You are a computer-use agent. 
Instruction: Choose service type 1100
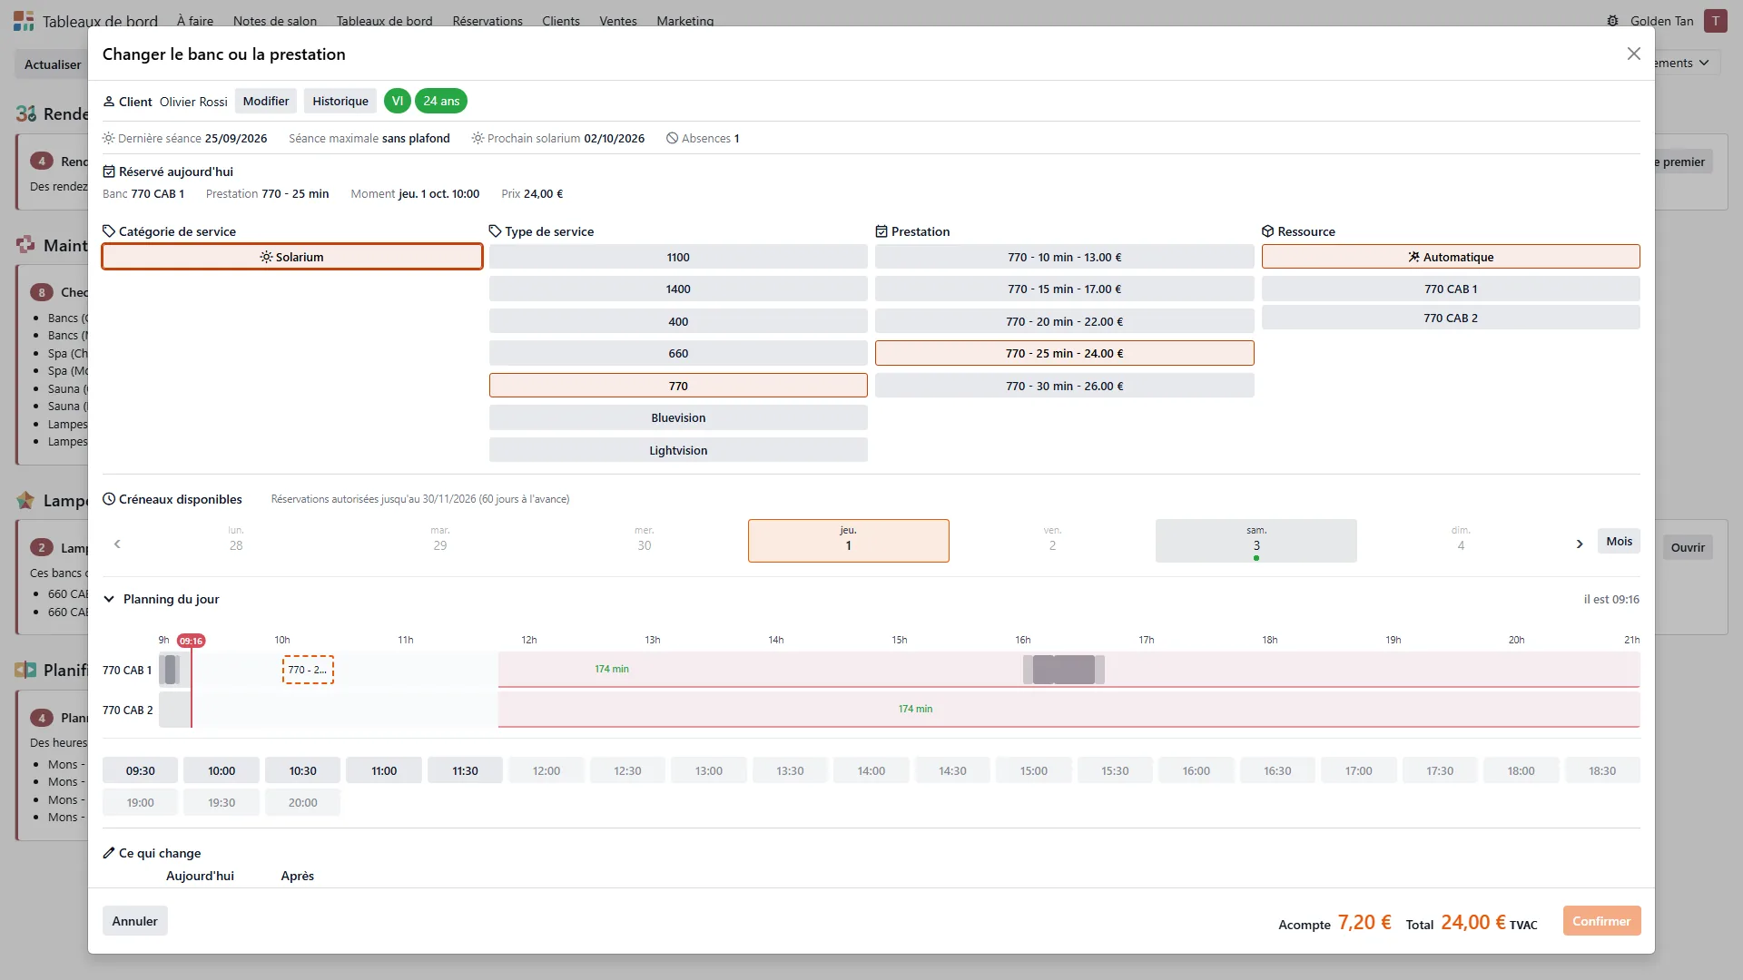tap(678, 257)
